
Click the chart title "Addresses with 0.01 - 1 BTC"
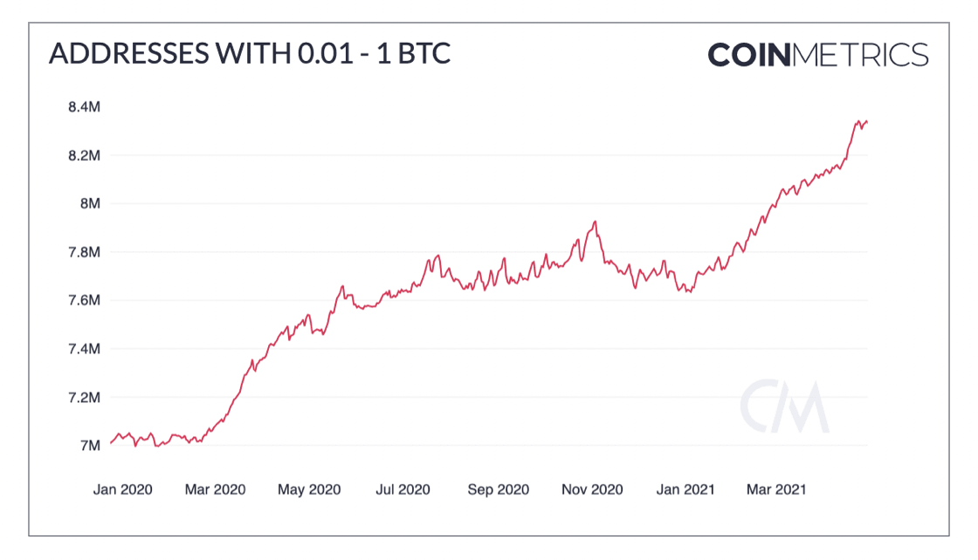pos(250,54)
